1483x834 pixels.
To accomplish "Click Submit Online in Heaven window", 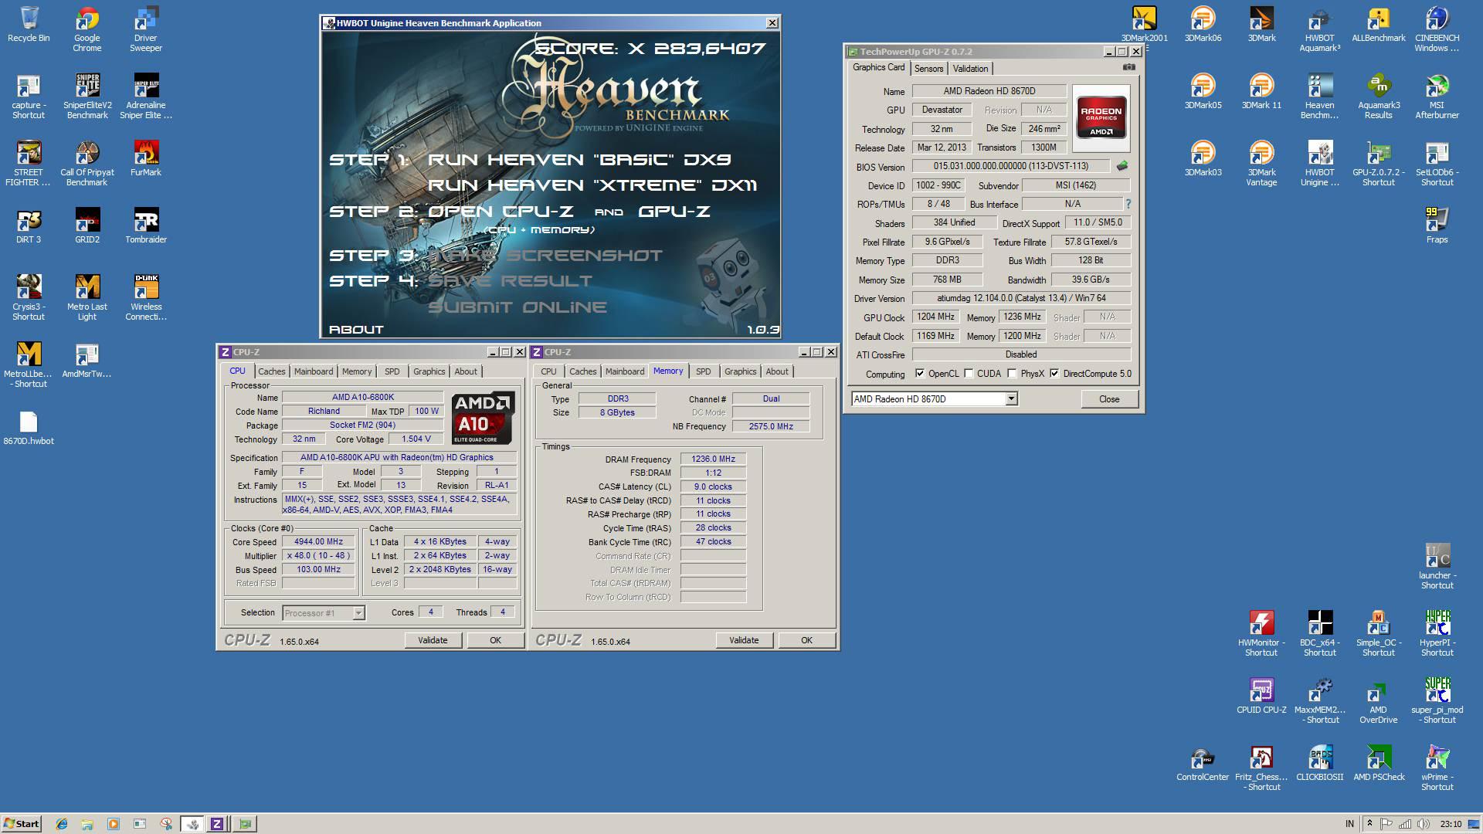I will [x=518, y=307].
